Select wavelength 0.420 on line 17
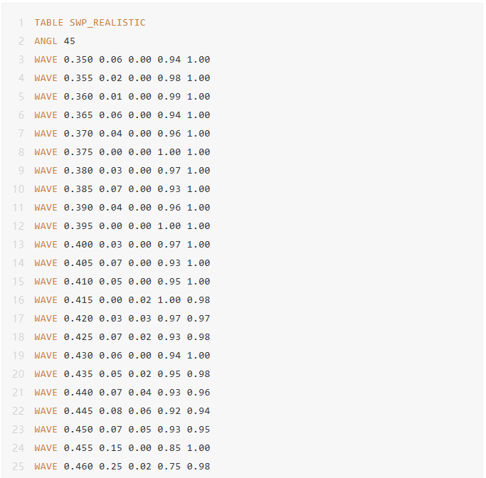 [x=78, y=319]
